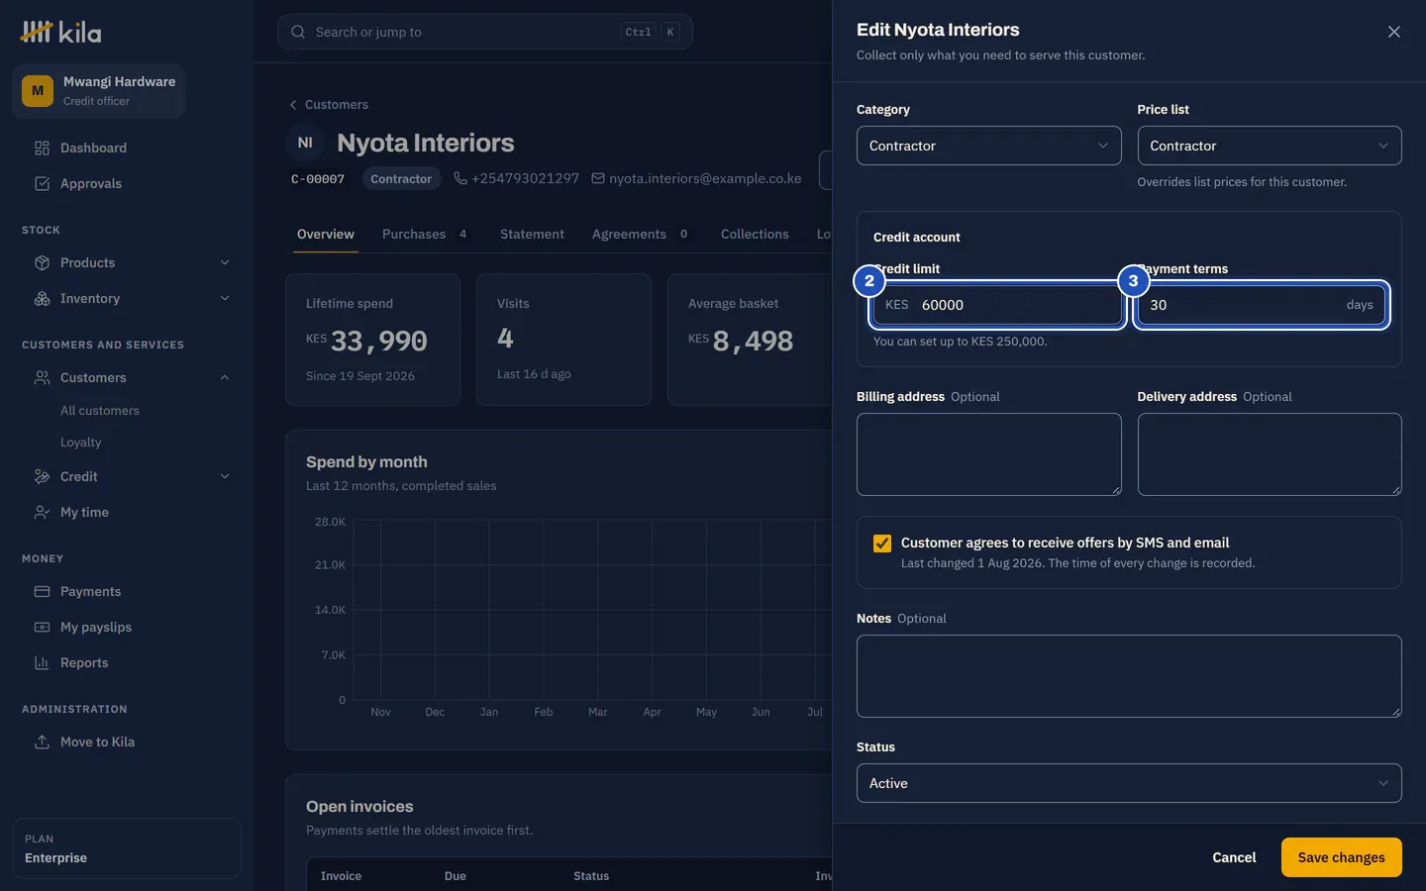Screen dimensions: 1426x891
Task: Click the My time icon
Action: click(42, 512)
